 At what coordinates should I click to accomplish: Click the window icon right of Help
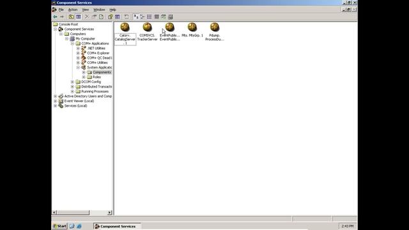[x=118, y=17]
